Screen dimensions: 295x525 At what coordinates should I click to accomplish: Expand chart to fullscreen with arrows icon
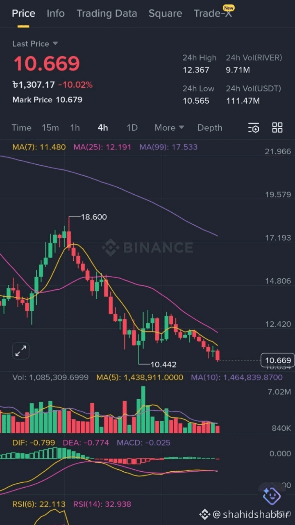click(20, 351)
